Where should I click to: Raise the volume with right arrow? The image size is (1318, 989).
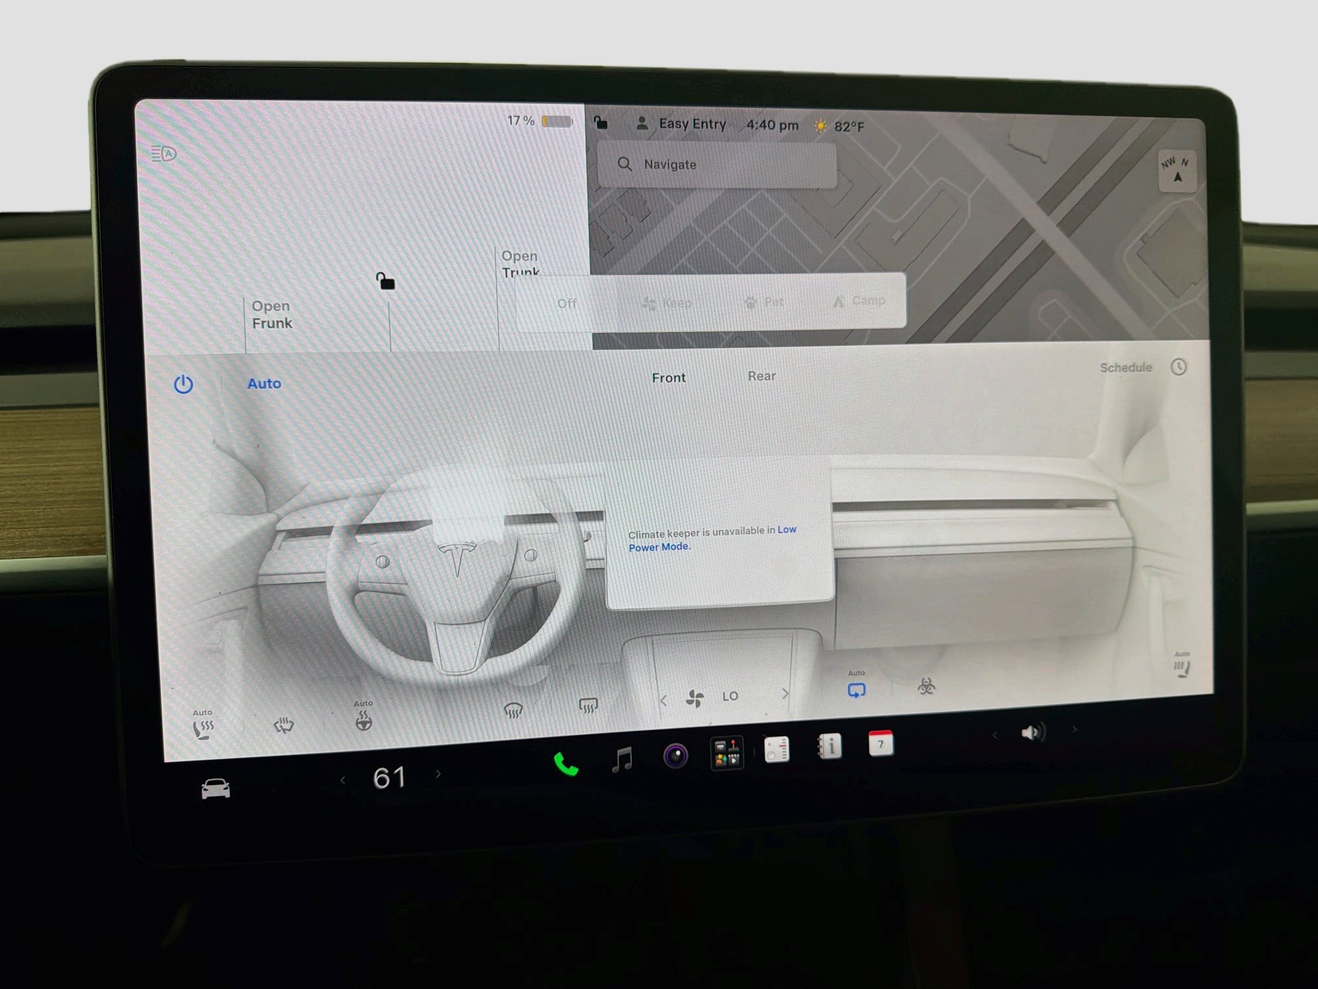coord(1074,729)
